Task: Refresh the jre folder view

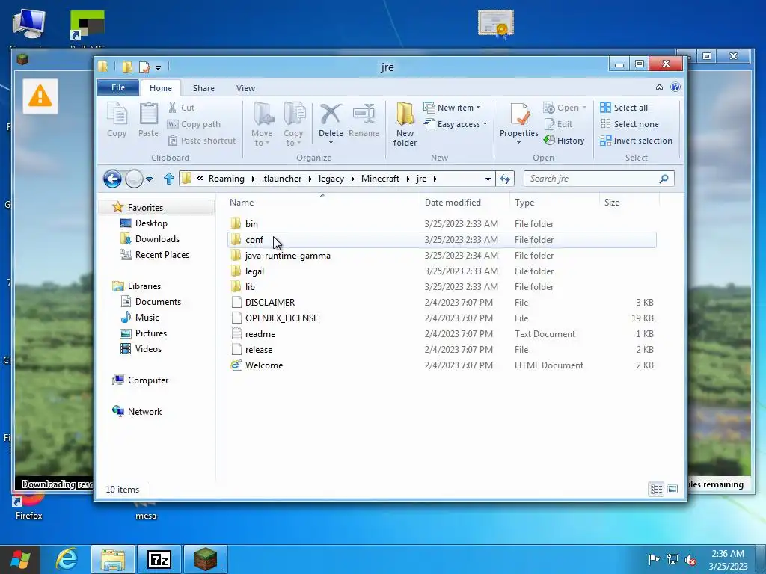Action: (505, 179)
